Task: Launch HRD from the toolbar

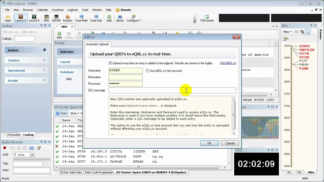Action: point(46,18)
